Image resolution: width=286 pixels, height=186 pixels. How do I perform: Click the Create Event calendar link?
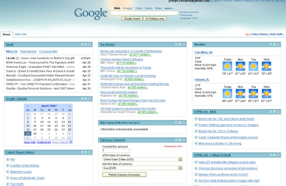click(x=44, y=142)
